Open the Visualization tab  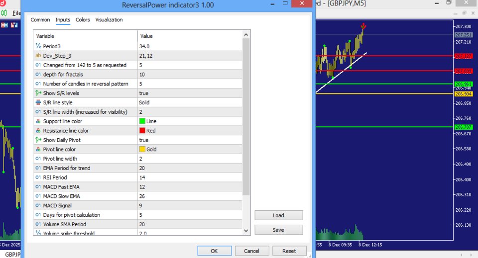(x=109, y=20)
